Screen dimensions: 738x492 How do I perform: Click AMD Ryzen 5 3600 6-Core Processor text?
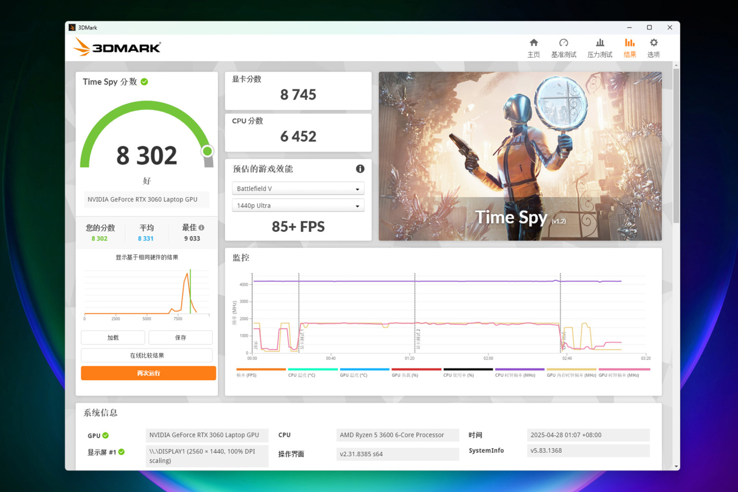click(x=398, y=435)
